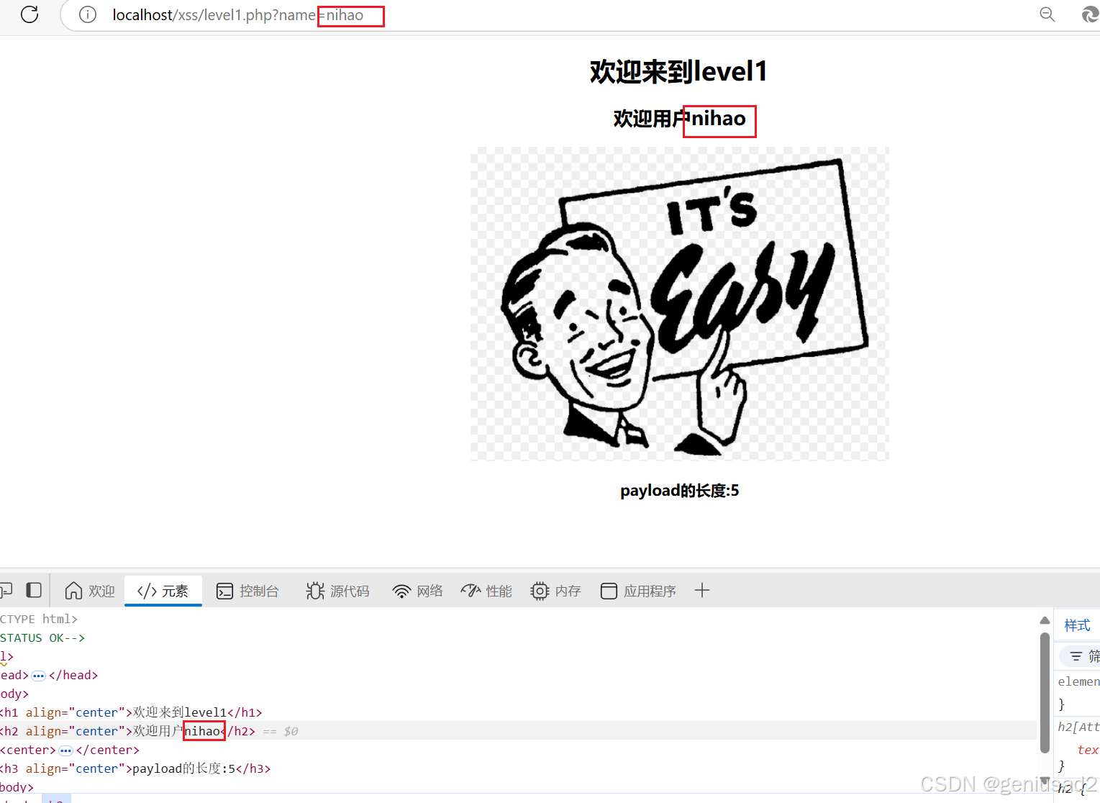Image resolution: width=1100 pixels, height=803 pixels.
Task: Switch to the 网络 (Network) tab
Action: pyautogui.click(x=417, y=591)
